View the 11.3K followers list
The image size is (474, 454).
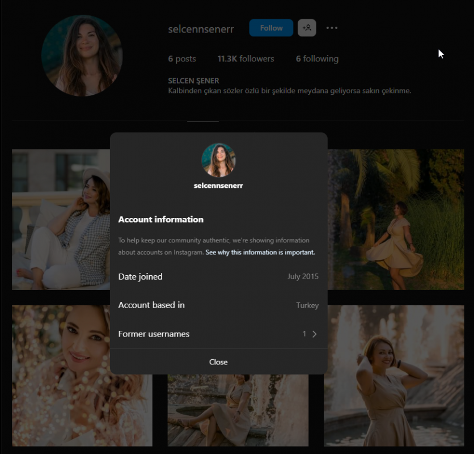click(x=246, y=58)
